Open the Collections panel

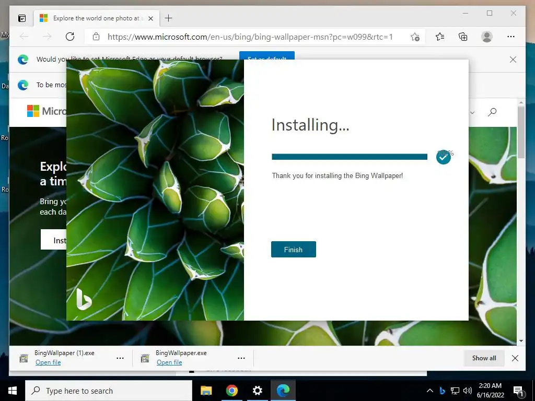(463, 37)
